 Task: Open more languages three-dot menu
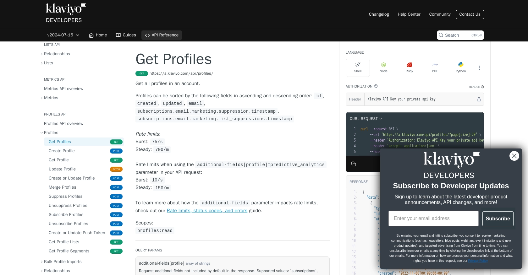coord(479,68)
